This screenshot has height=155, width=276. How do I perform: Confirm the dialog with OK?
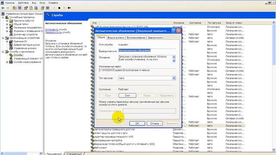coord(137,124)
